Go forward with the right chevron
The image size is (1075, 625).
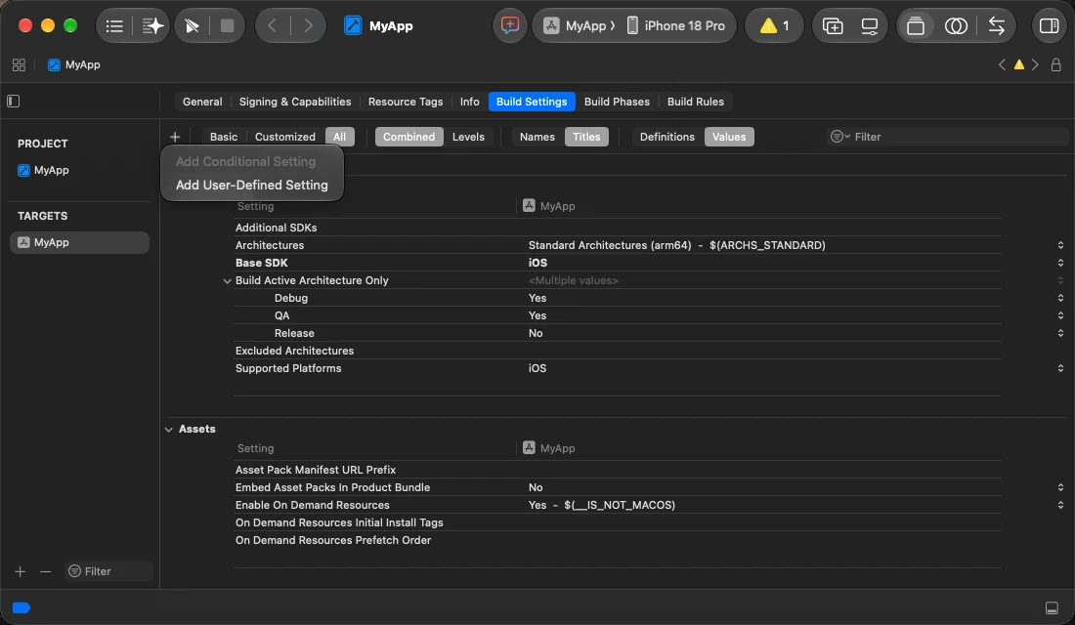pyautogui.click(x=309, y=26)
